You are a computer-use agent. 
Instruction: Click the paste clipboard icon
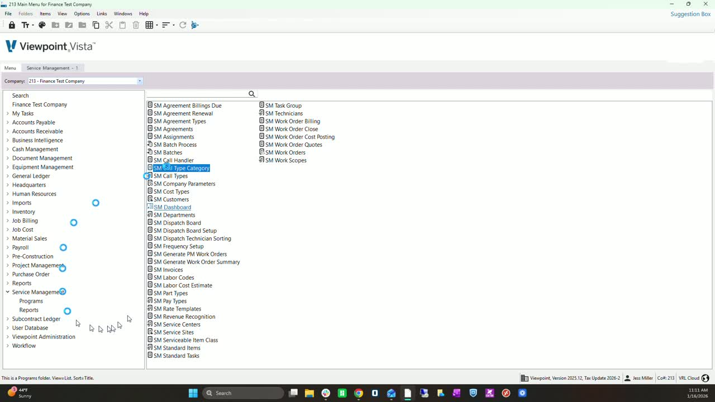(x=122, y=25)
